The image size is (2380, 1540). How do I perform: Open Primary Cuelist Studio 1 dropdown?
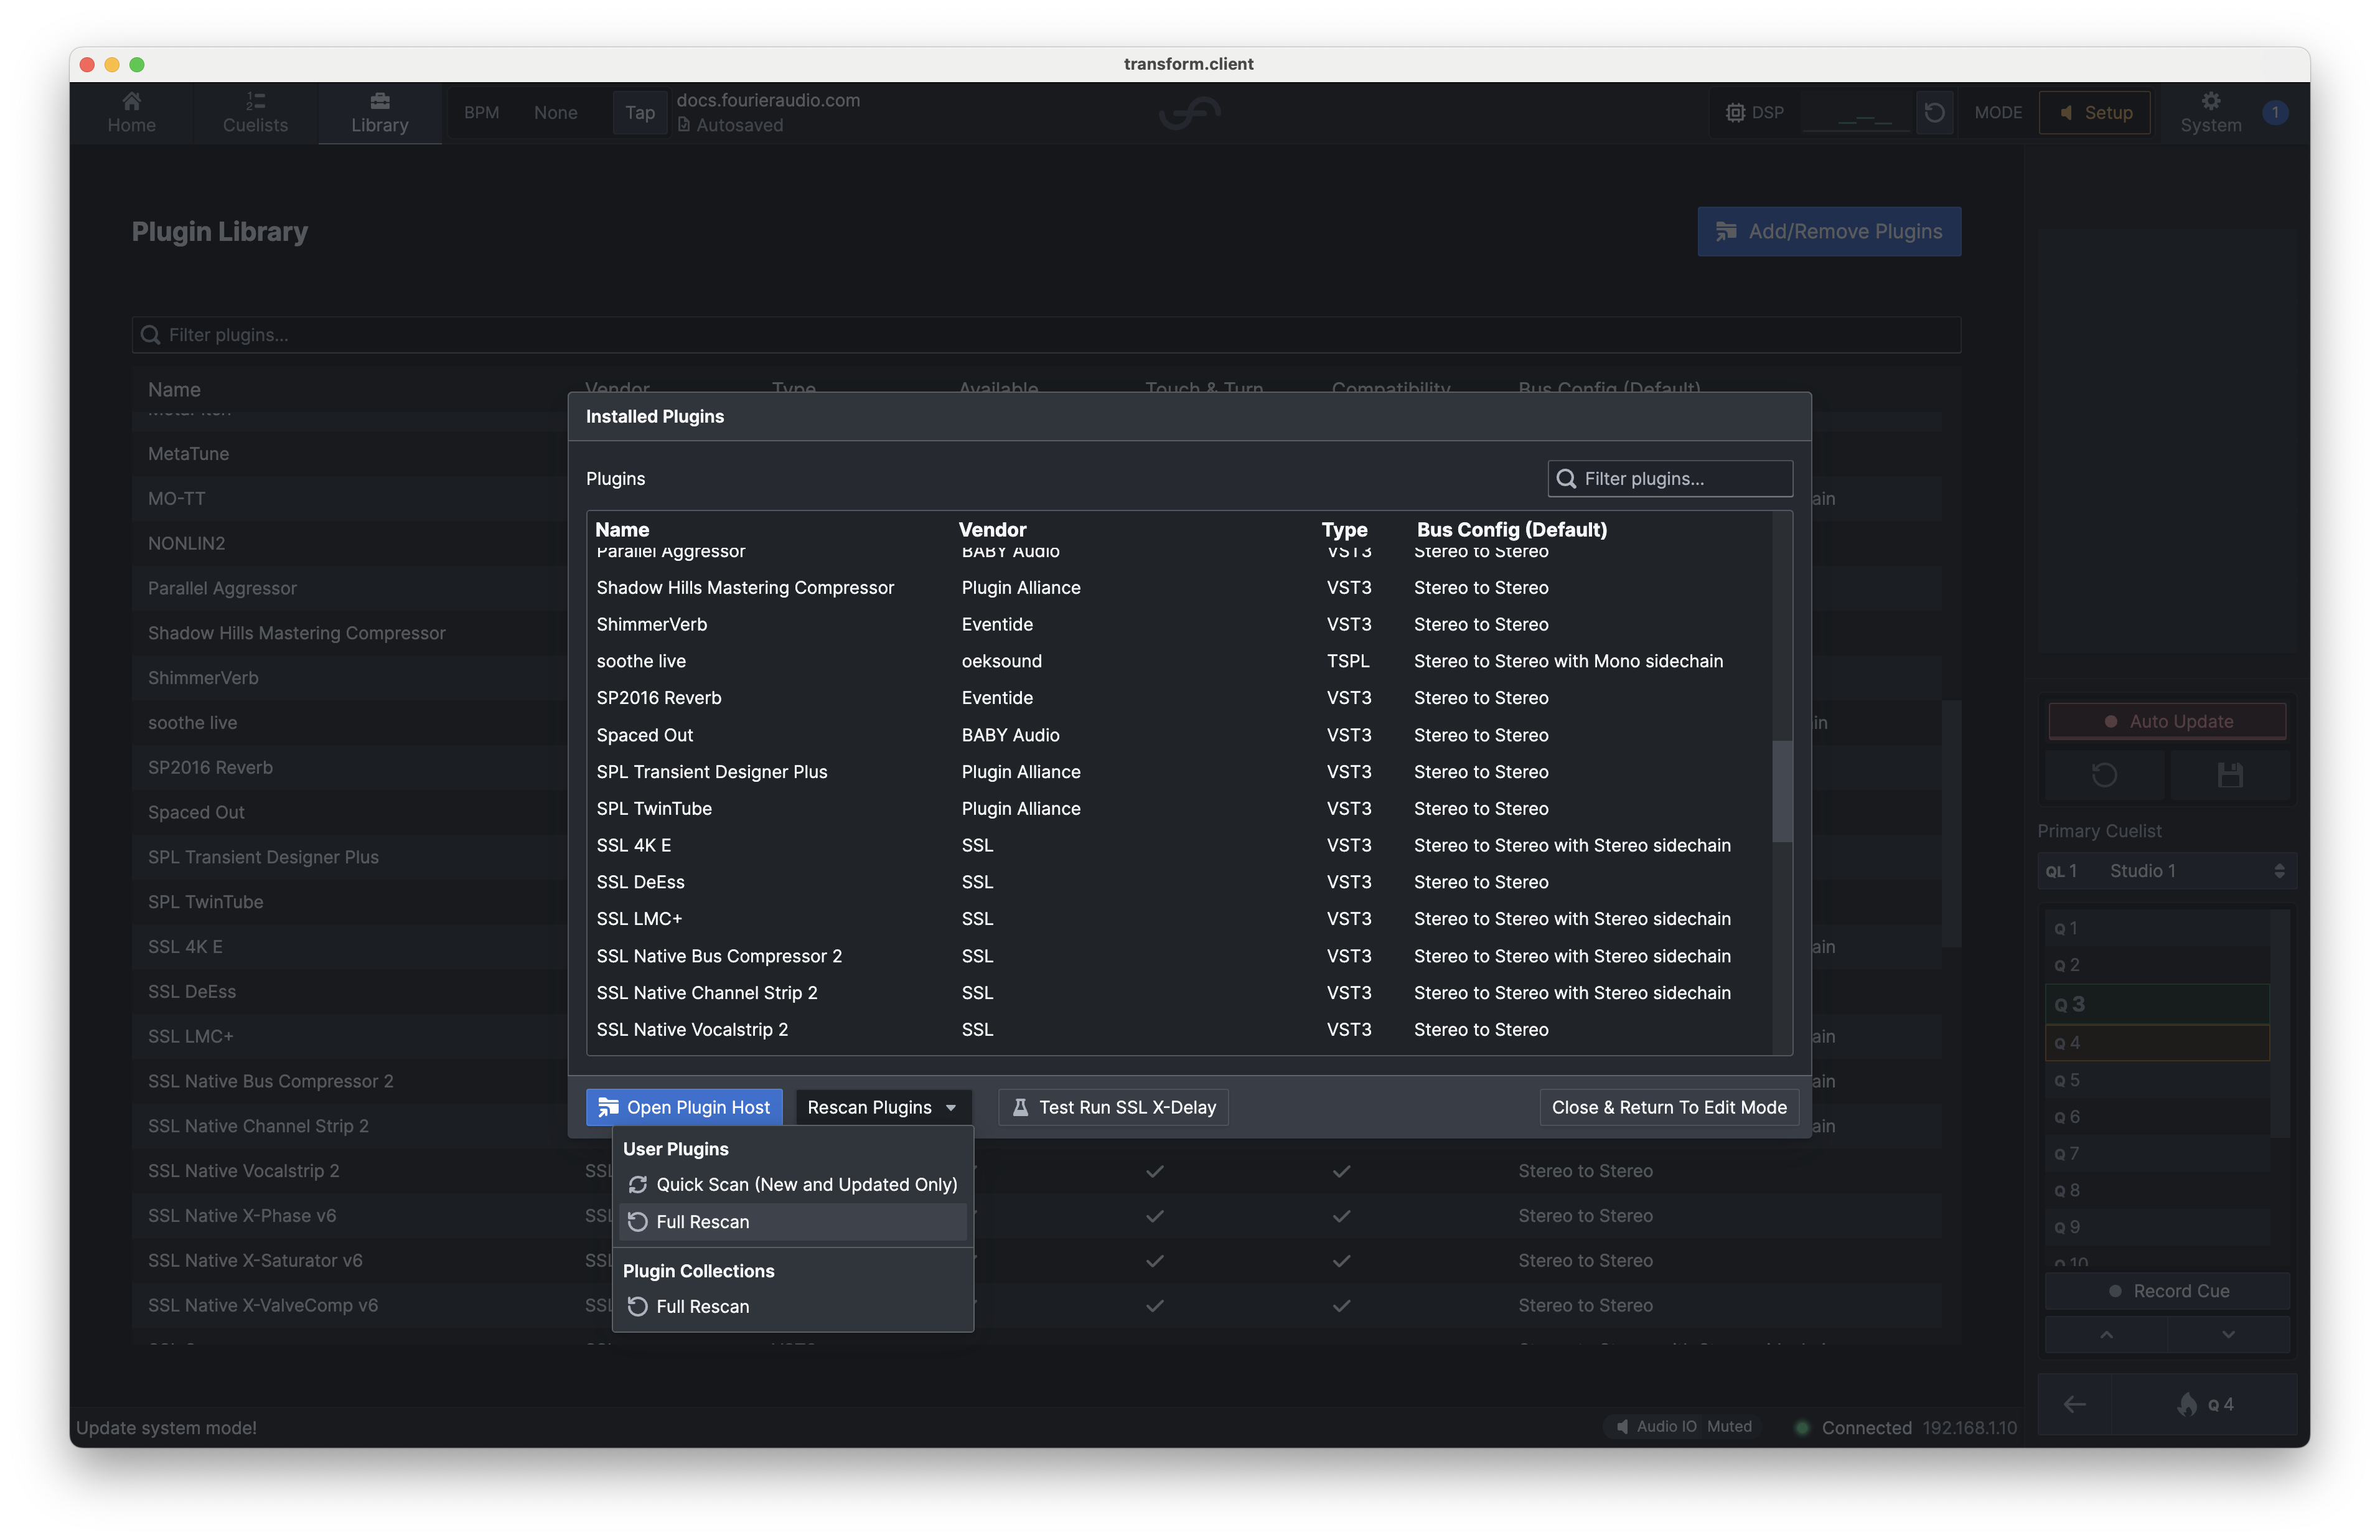[x=2166, y=871]
